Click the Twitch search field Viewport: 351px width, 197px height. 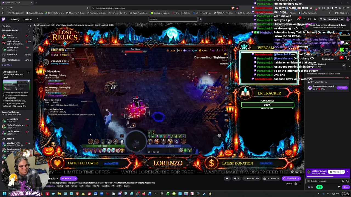click(173, 19)
